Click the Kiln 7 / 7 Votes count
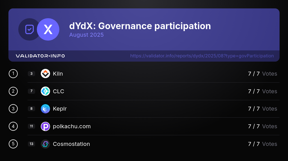This screenshot has height=161, width=288. point(262,74)
